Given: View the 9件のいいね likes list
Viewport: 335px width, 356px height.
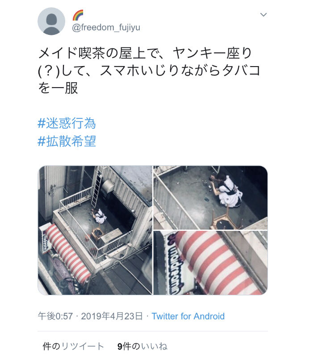Looking at the screenshot, I should 142,346.
